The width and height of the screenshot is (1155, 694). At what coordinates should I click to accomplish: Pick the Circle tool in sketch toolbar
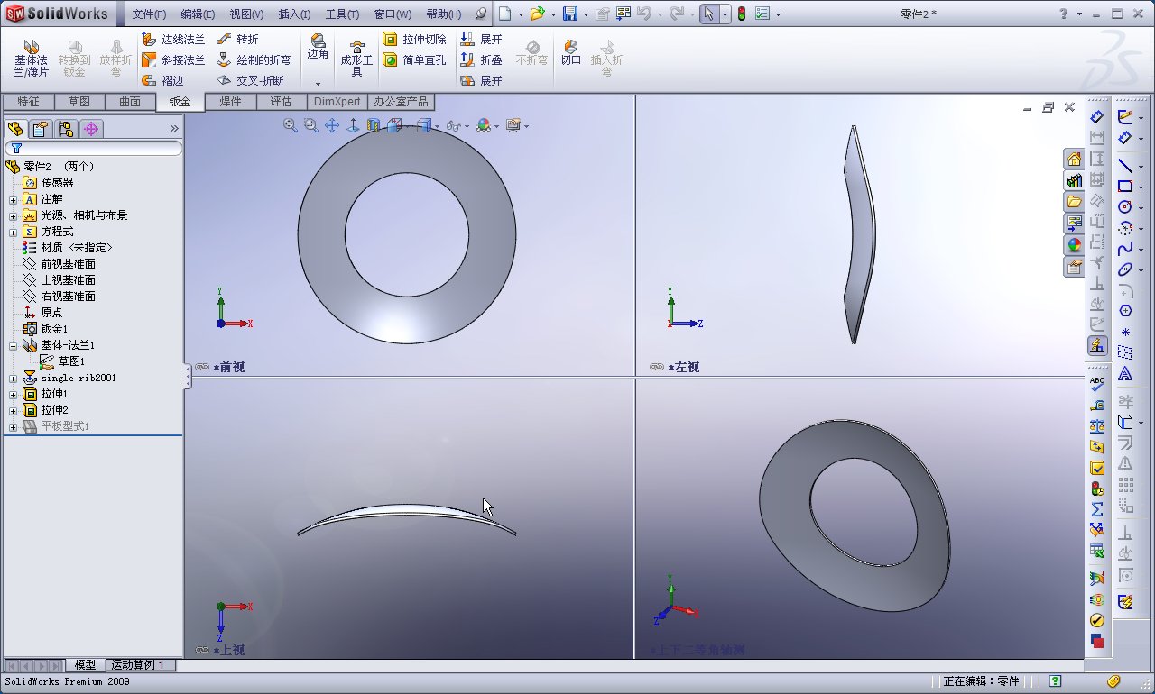pyautogui.click(x=1125, y=206)
